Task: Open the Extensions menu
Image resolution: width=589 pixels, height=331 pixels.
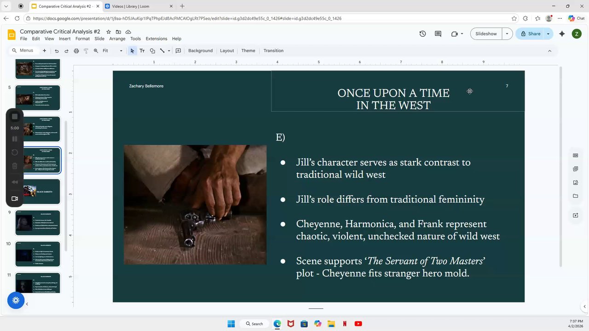Action: click(x=156, y=39)
